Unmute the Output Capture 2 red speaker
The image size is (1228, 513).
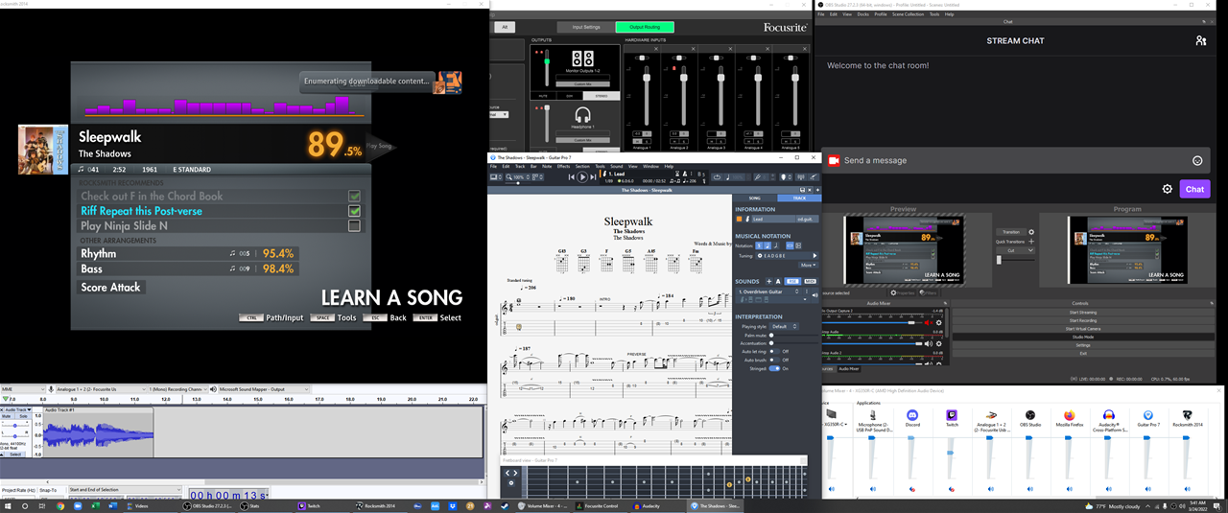[929, 323]
